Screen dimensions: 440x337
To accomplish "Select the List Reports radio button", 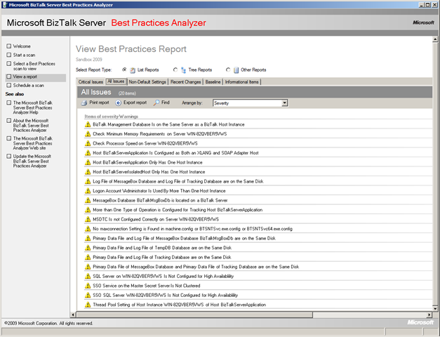I will click(x=125, y=70).
